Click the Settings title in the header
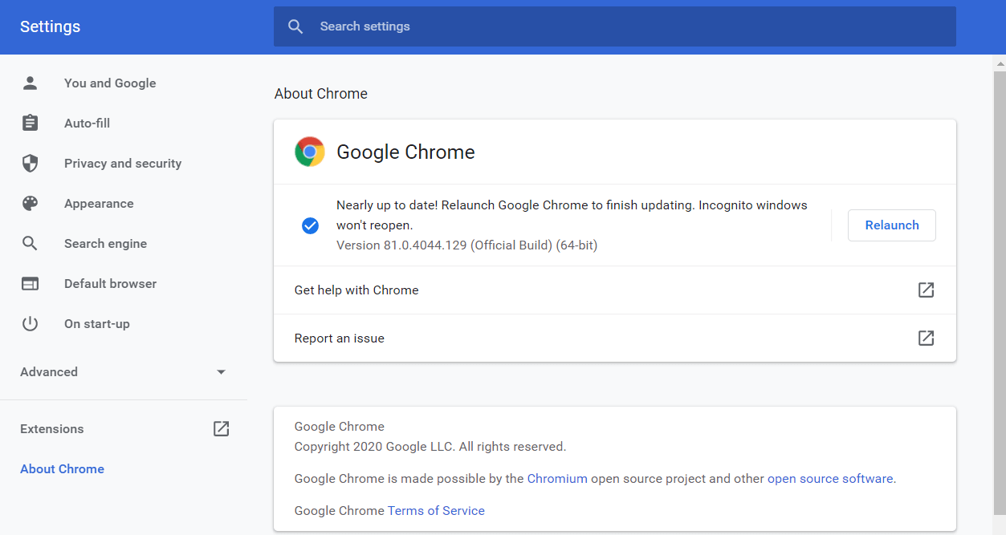Image resolution: width=1006 pixels, height=535 pixels. coord(50,26)
